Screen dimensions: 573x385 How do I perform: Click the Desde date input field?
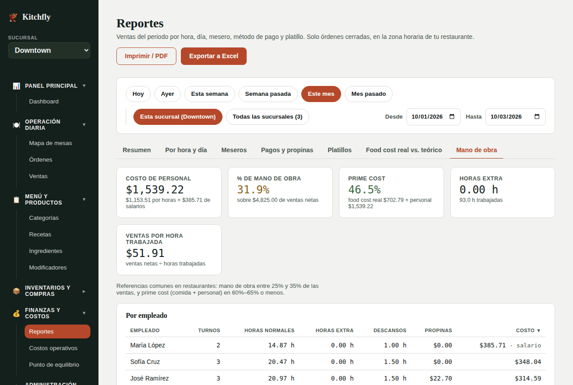coord(433,117)
